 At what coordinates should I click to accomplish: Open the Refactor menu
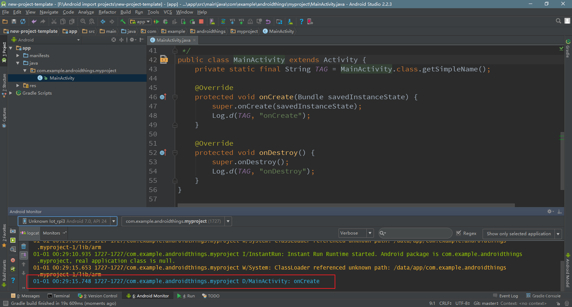tap(107, 12)
